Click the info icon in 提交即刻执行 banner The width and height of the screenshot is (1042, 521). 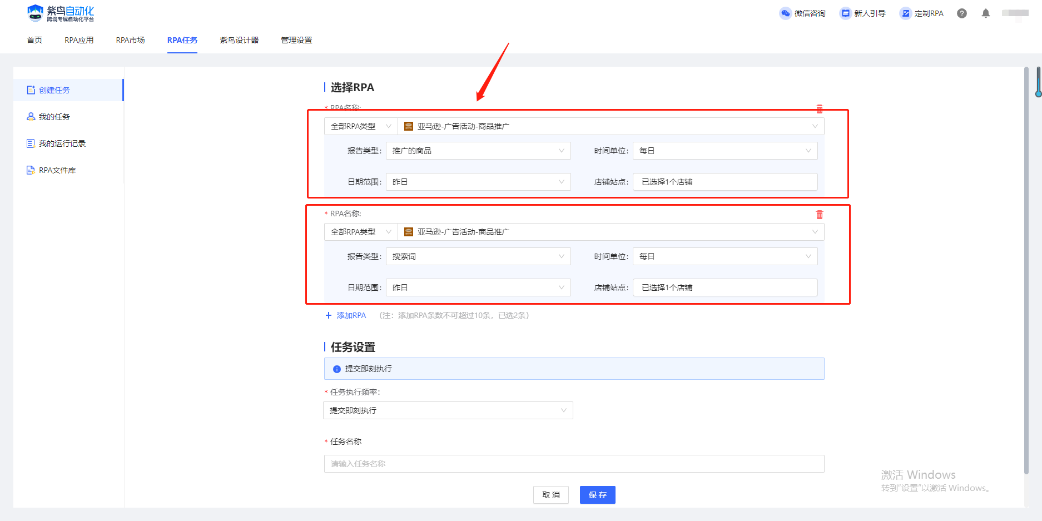click(337, 369)
